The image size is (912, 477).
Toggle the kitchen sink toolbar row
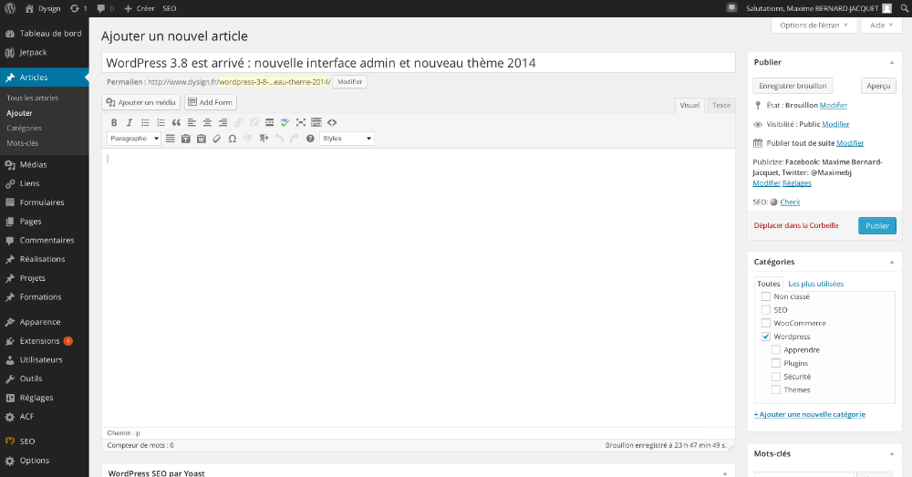(316, 123)
